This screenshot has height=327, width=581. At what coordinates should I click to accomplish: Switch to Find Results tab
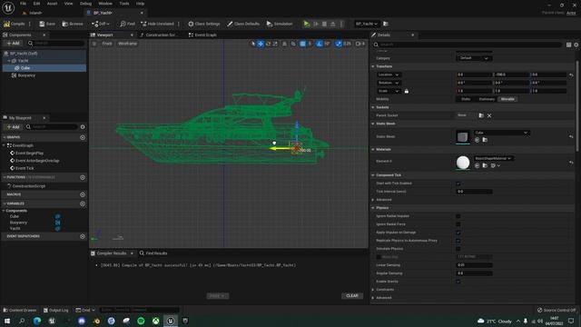[x=153, y=253]
